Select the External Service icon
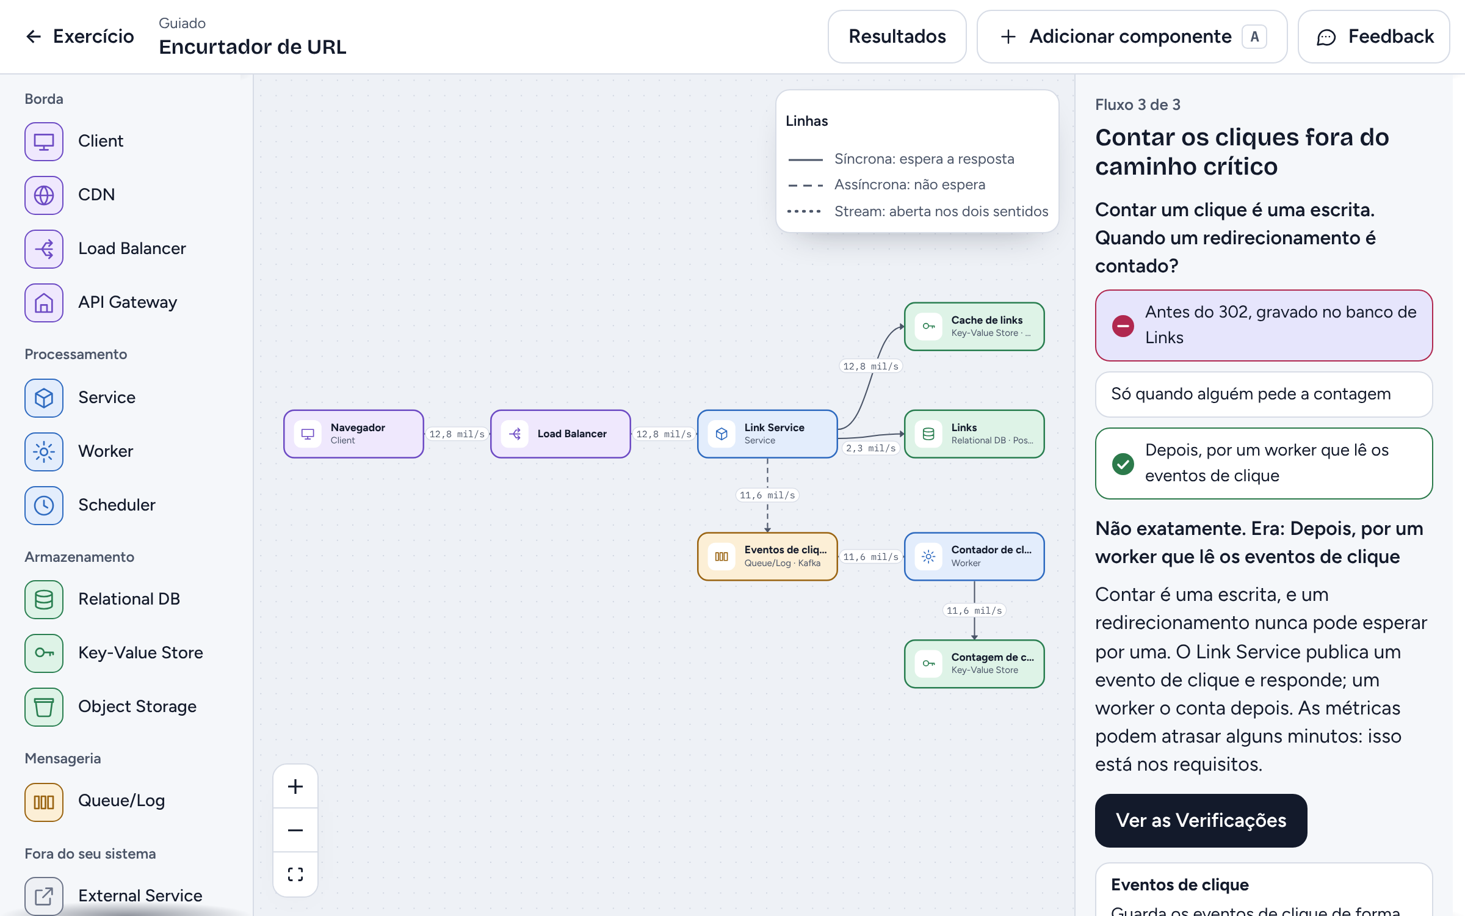Viewport: 1465px width, 916px height. coord(44,896)
